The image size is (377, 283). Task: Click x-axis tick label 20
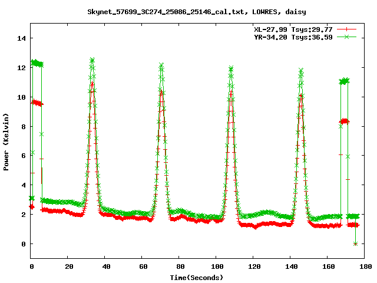(69, 266)
